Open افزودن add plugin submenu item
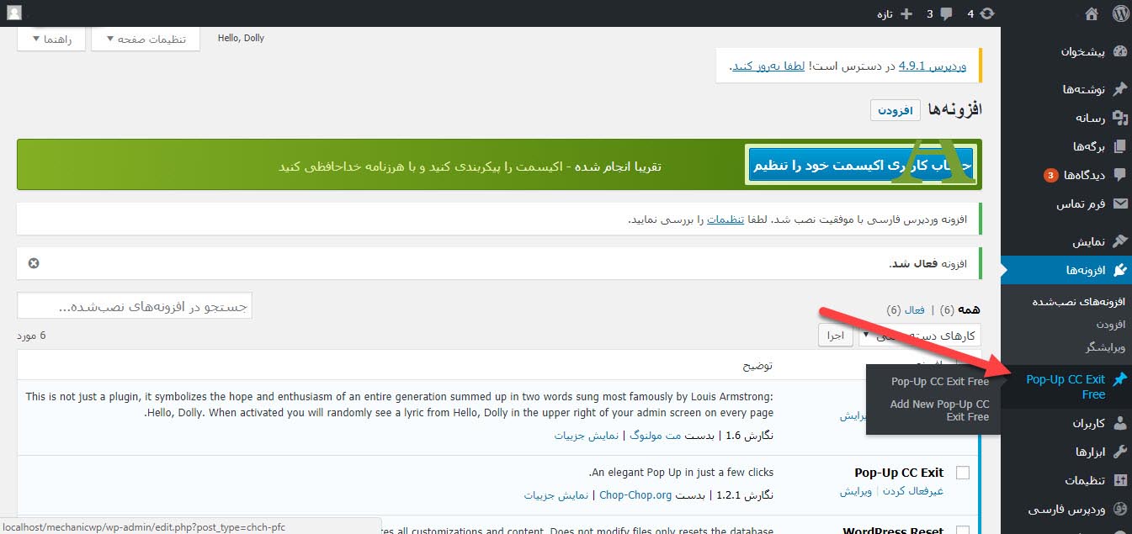The height and width of the screenshot is (534, 1132). point(1110,324)
